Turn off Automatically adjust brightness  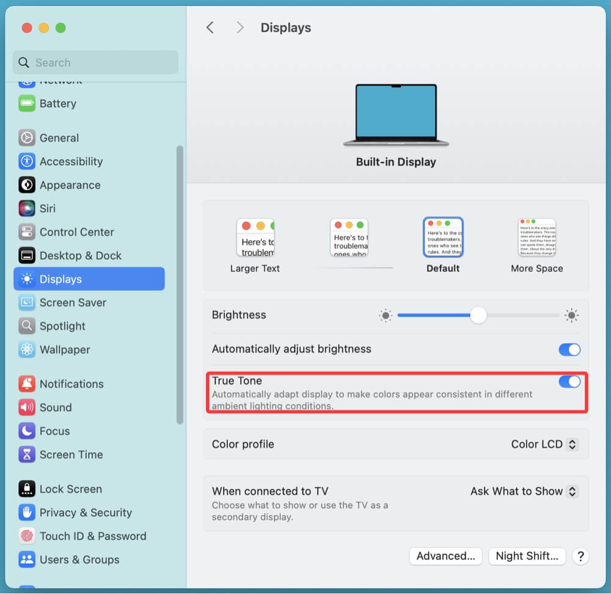pyautogui.click(x=569, y=350)
